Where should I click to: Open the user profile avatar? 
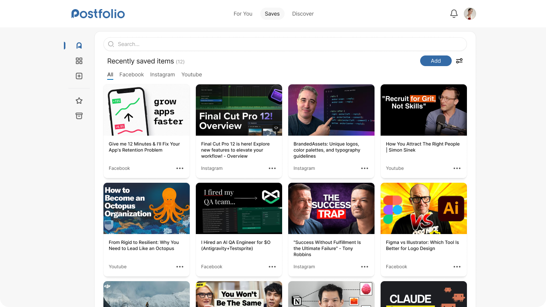click(x=470, y=14)
